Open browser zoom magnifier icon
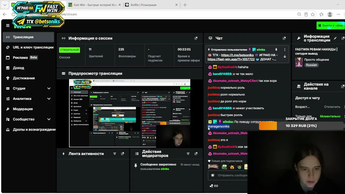Viewport: 345px width, 194px height. [x=299, y=14]
